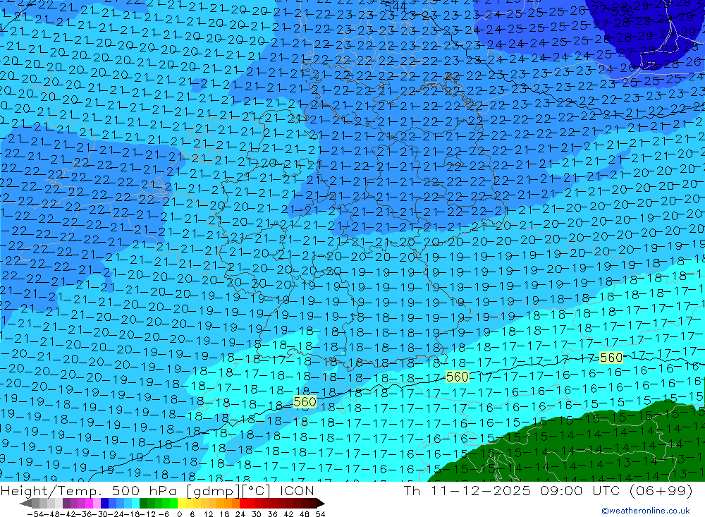
Task: Pick the dark blue legend swatch
Action: click(105, 504)
